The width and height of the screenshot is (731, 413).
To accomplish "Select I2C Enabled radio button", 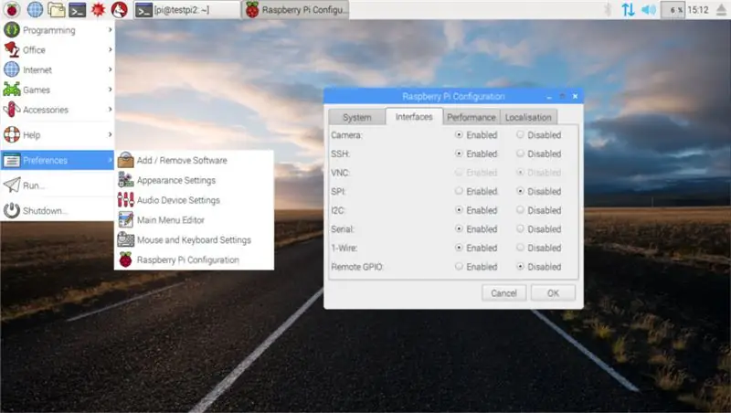I will tap(460, 210).
